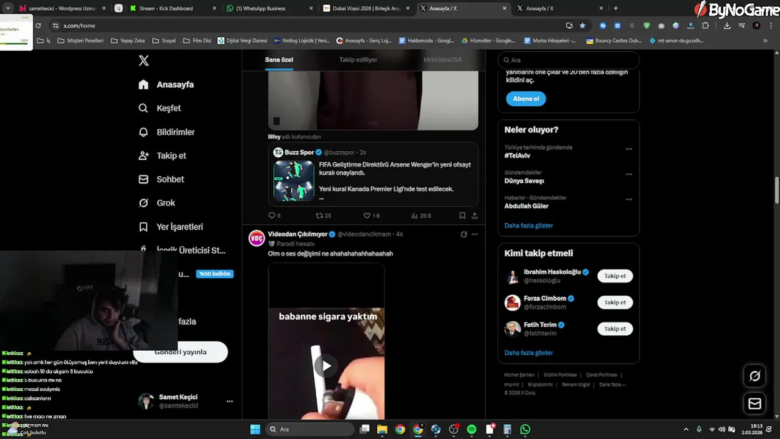Open Keşfet explore page

tap(160, 108)
